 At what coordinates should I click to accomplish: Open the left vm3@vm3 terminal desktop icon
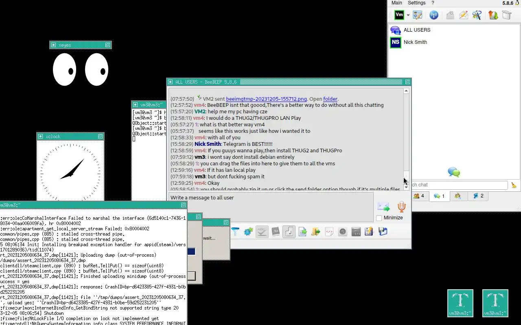click(460, 303)
